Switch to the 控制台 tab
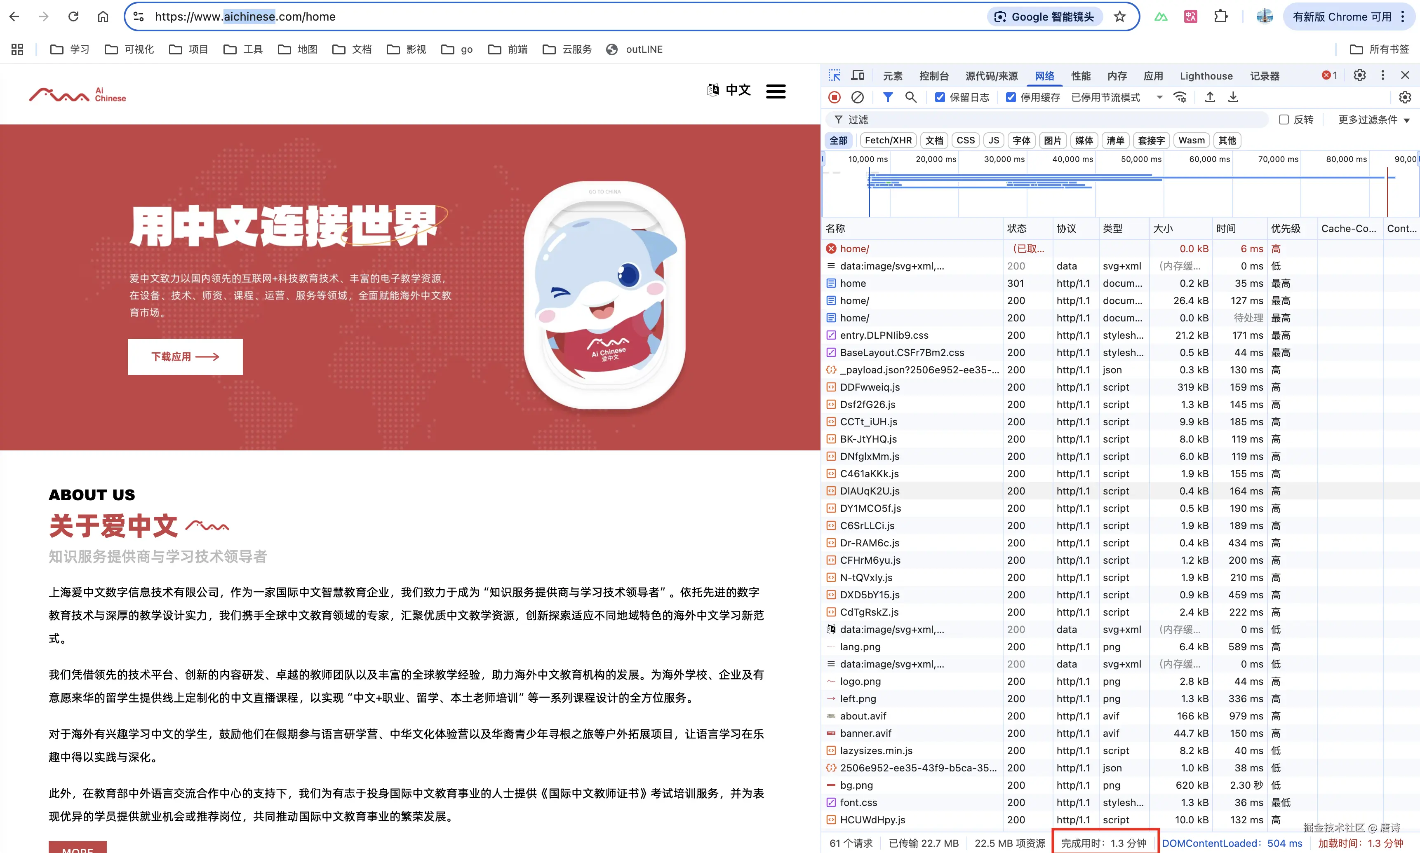The width and height of the screenshot is (1420, 853). 933,76
